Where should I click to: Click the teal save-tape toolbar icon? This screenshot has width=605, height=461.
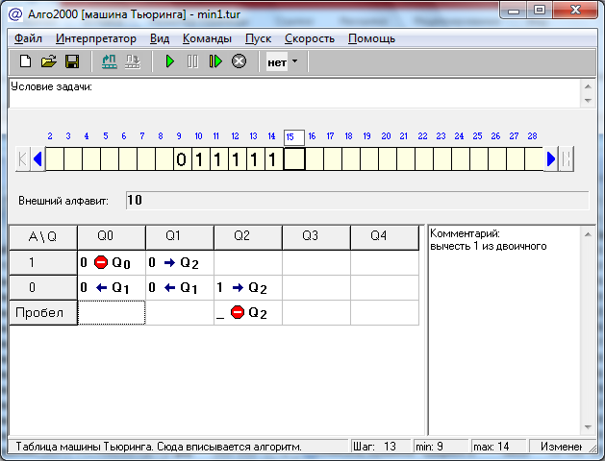click(x=110, y=61)
